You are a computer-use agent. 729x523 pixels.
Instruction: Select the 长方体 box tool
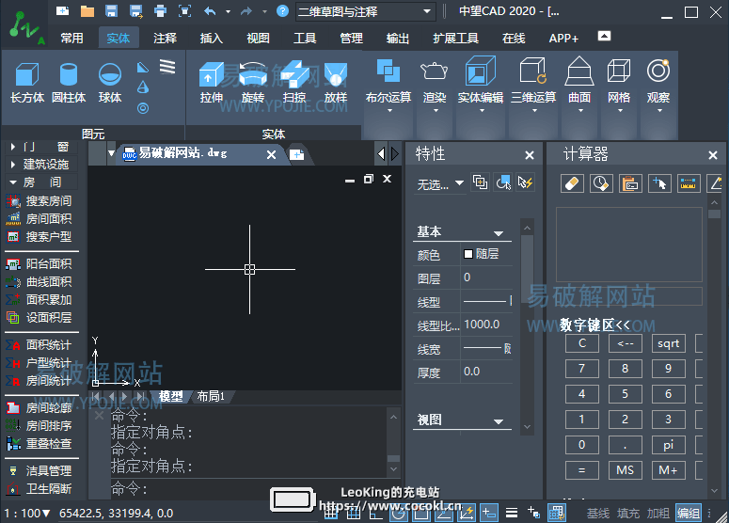click(27, 83)
